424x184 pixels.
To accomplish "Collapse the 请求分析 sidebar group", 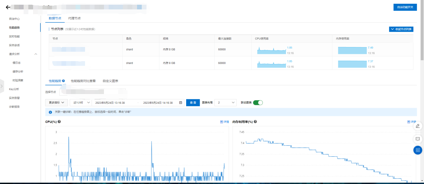I will click(x=36, y=54).
